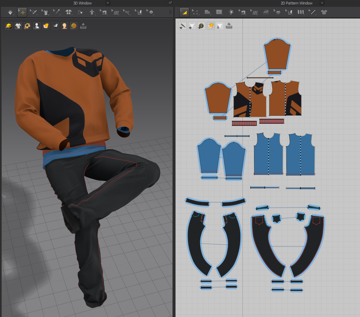360x317 pixels.
Task: Open the 3D Window title dropdown arrow
Action: point(108,3)
